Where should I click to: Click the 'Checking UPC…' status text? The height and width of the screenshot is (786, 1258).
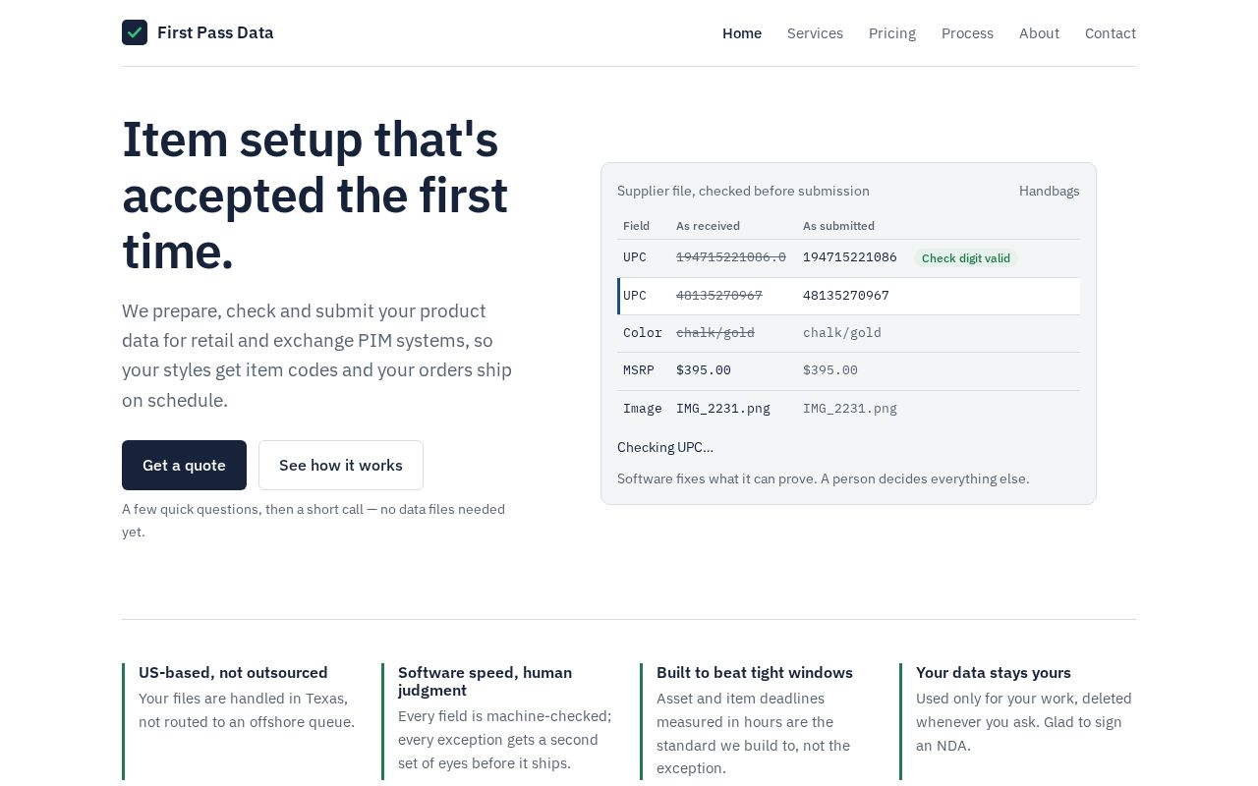[665, 447]
